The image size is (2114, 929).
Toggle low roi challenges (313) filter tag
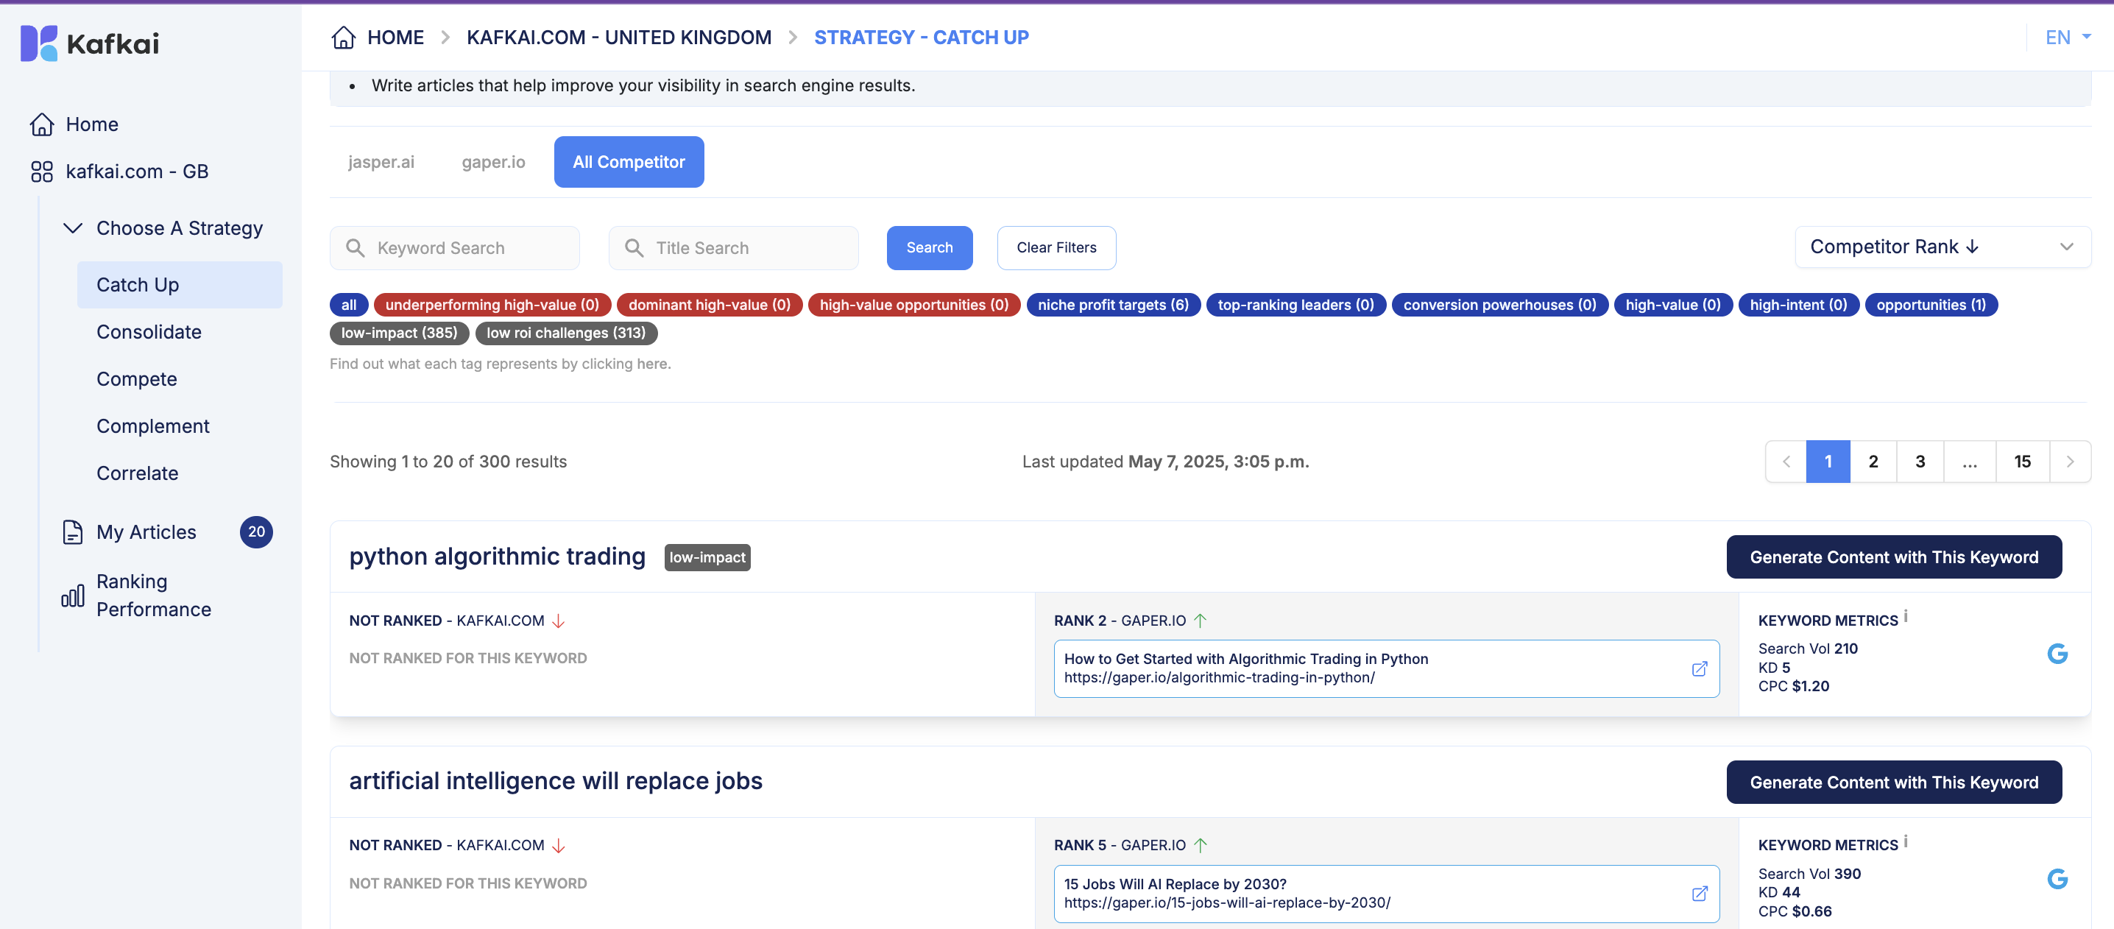566,333
